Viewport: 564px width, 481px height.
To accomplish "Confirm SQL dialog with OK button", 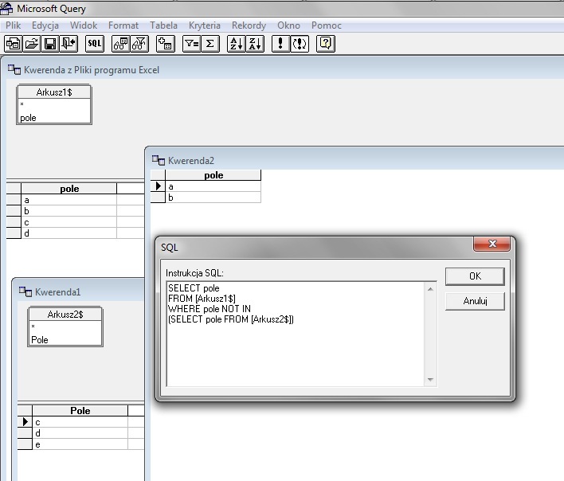I will (x=475, y=276).
